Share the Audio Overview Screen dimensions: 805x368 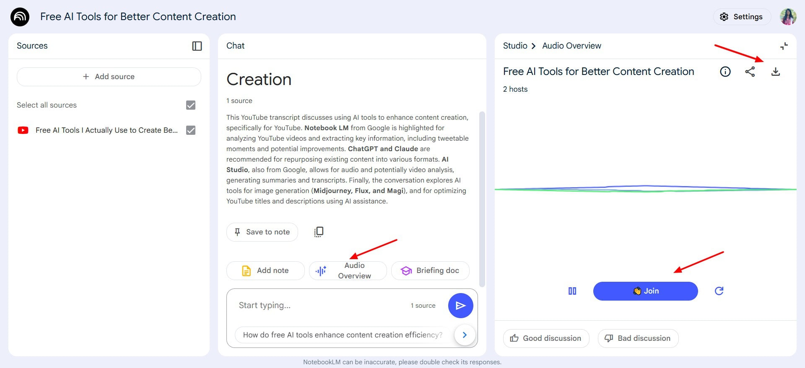coord(750,72)
